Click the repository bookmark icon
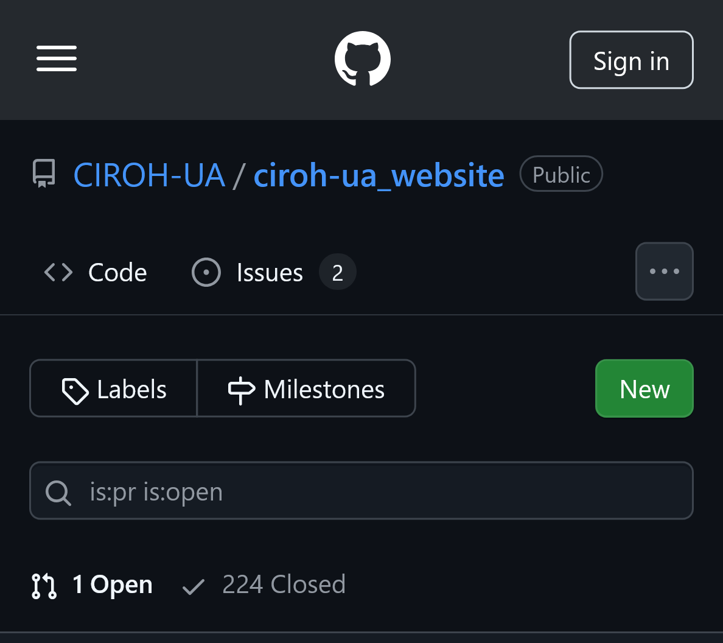This screenshot has width=723, height=643. coord(43,174)
